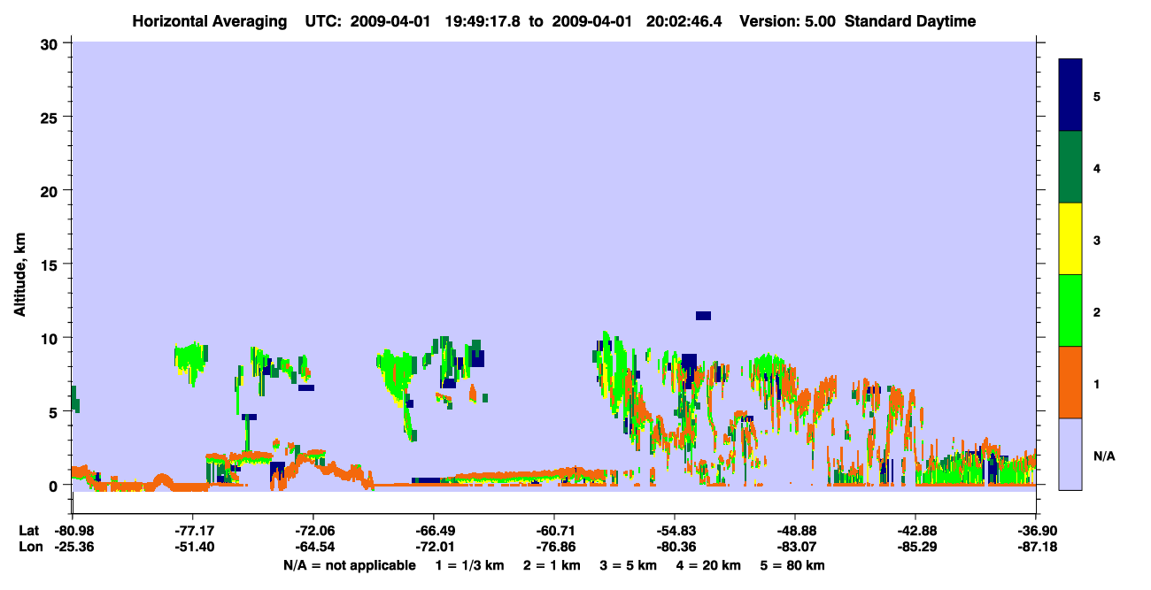Click the y-axis tick label '10'
The image size is (1151, 590).
click(51, 338)
